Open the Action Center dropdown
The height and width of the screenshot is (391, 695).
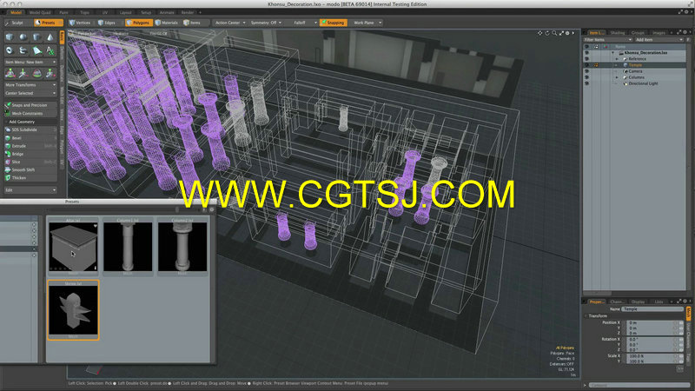pyautogui.click(x=230, y=23)
